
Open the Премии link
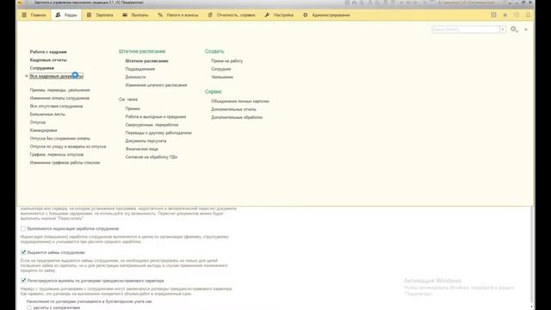pyautogui.click(x=133, y=108)
